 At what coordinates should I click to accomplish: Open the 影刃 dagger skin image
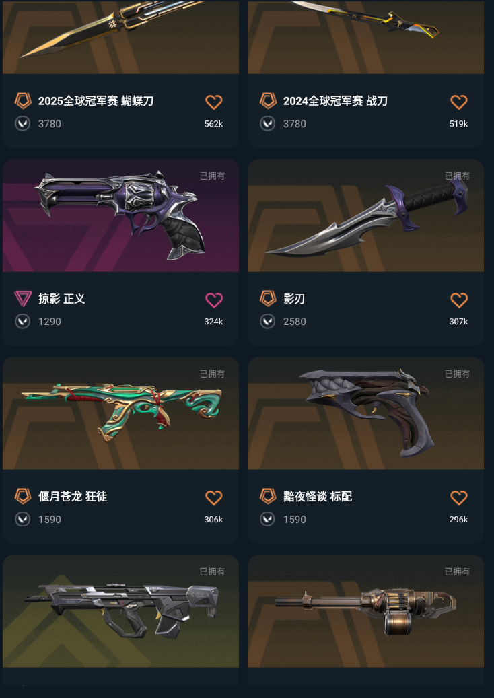[x=365, y=215]
